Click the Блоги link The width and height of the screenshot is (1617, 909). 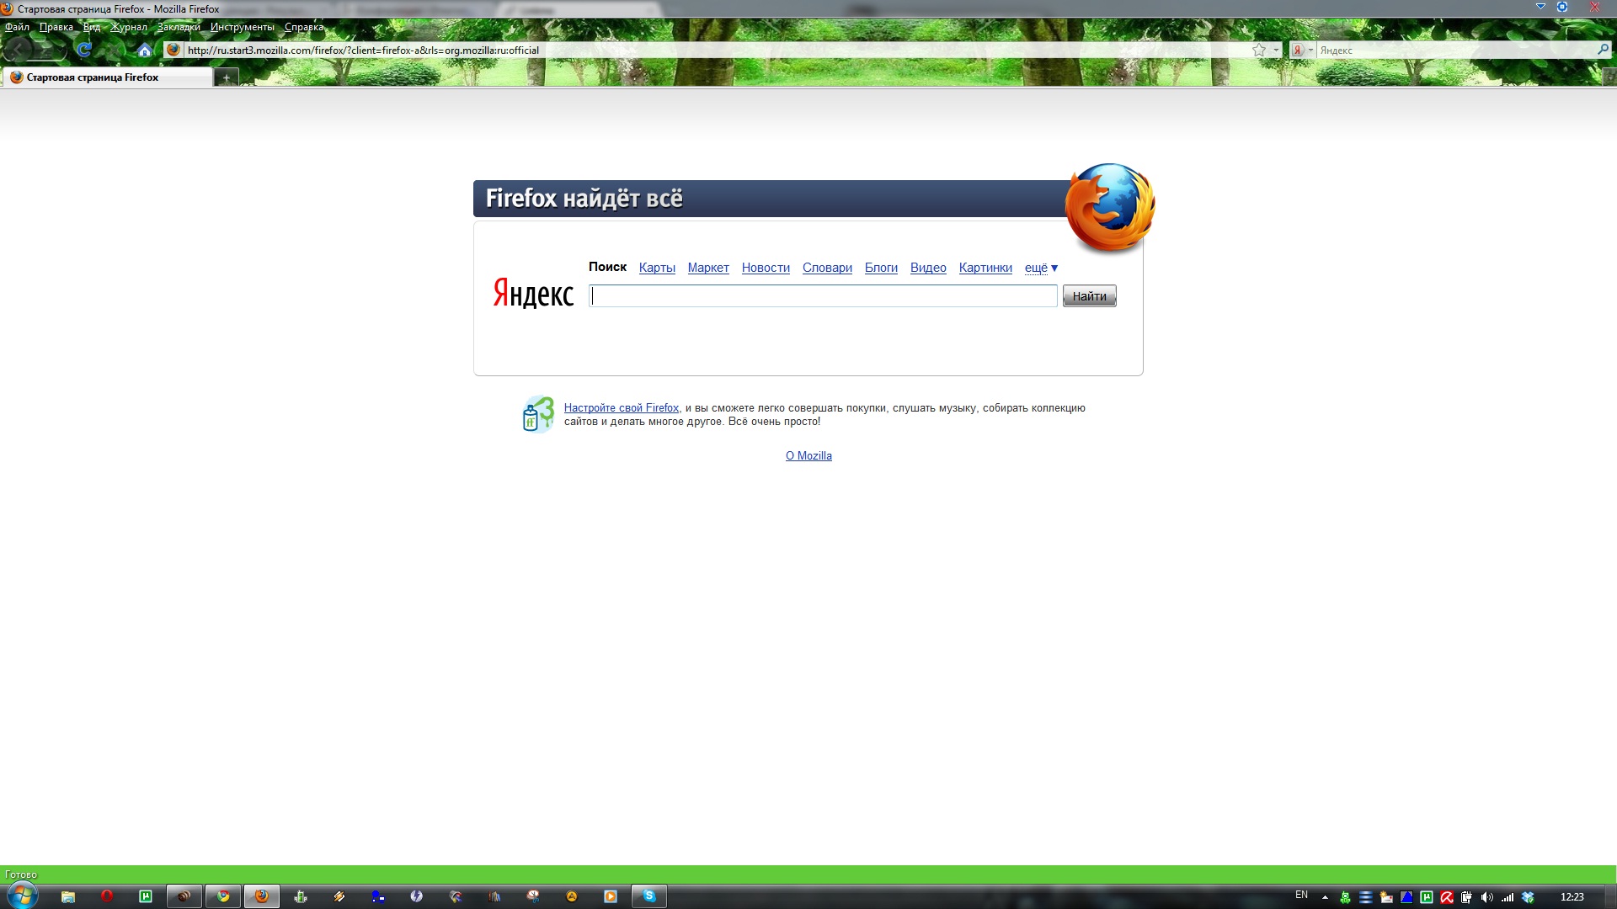(x=881, y=268)
